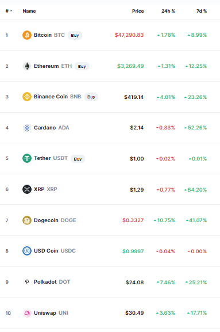Screen dimensions: 220x332
Task: Click the Buy button next to Bitcoin
Action: click(x=75, y=35)
